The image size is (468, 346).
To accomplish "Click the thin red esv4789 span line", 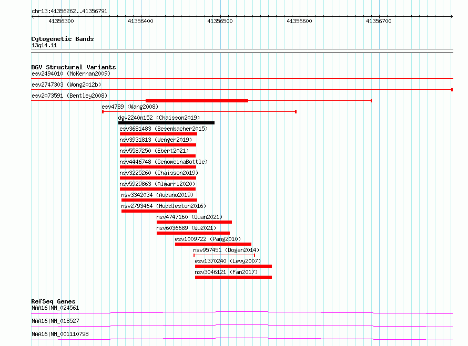I will (x=199, y=112).
